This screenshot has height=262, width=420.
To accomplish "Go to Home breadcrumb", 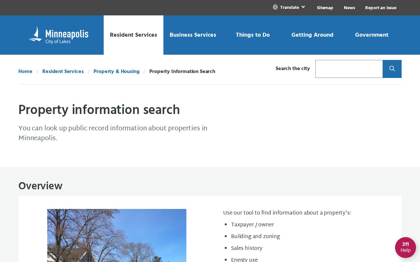I will coord(25,71).
